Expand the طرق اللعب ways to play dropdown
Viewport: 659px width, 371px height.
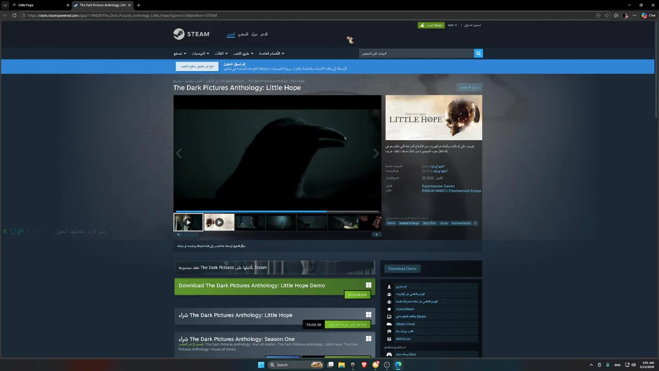(x=244, y=54)
